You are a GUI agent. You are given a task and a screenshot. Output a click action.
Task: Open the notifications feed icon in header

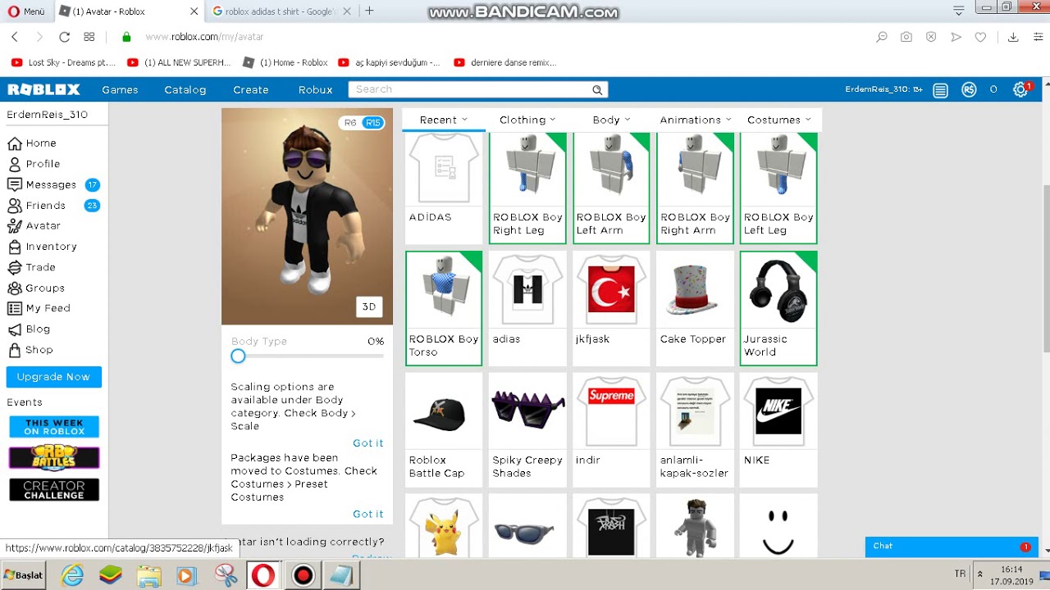coord(940,90)
